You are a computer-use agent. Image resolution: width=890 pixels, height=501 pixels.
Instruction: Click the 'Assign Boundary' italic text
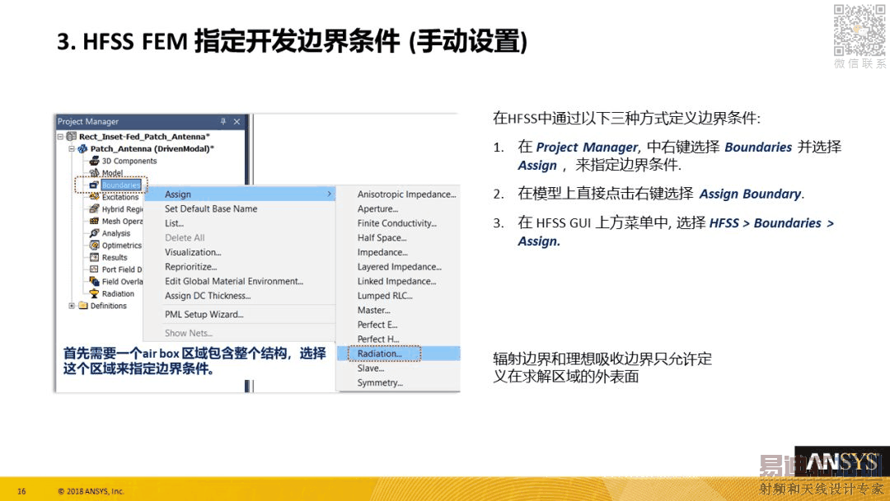pos(750,194)
